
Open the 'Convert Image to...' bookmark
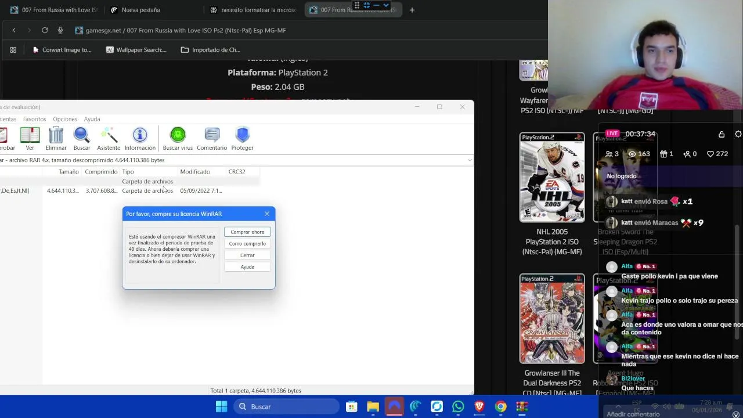tap(62, 50)
